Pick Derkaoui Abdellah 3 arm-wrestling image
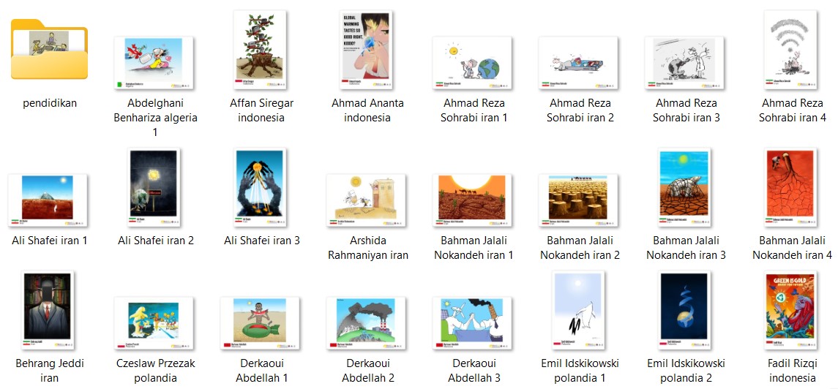Viewport: 838px width, 389px height. coord(473,324)
